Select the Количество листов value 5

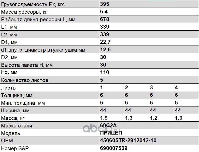pos(102,80)
